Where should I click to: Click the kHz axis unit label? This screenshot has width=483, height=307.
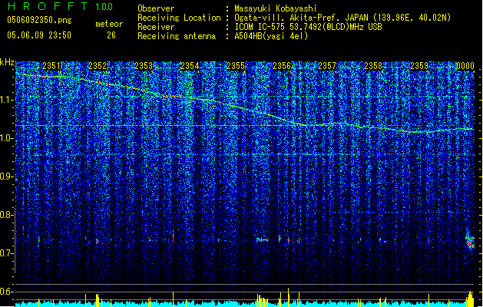7,62
